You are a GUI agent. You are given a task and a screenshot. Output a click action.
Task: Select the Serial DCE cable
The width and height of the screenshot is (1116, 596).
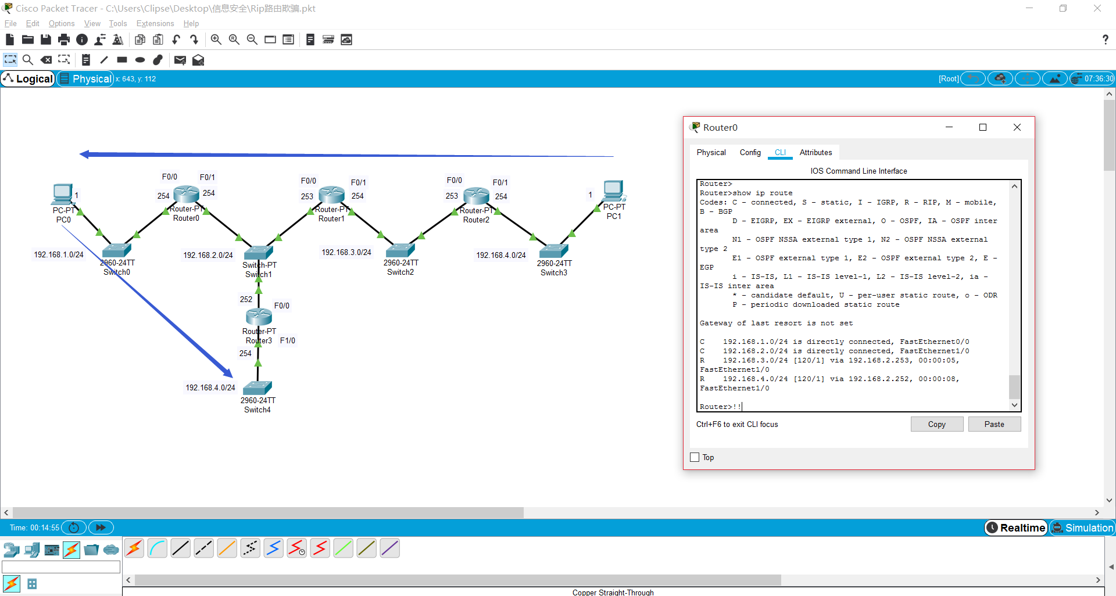click(x=296, y=548)
